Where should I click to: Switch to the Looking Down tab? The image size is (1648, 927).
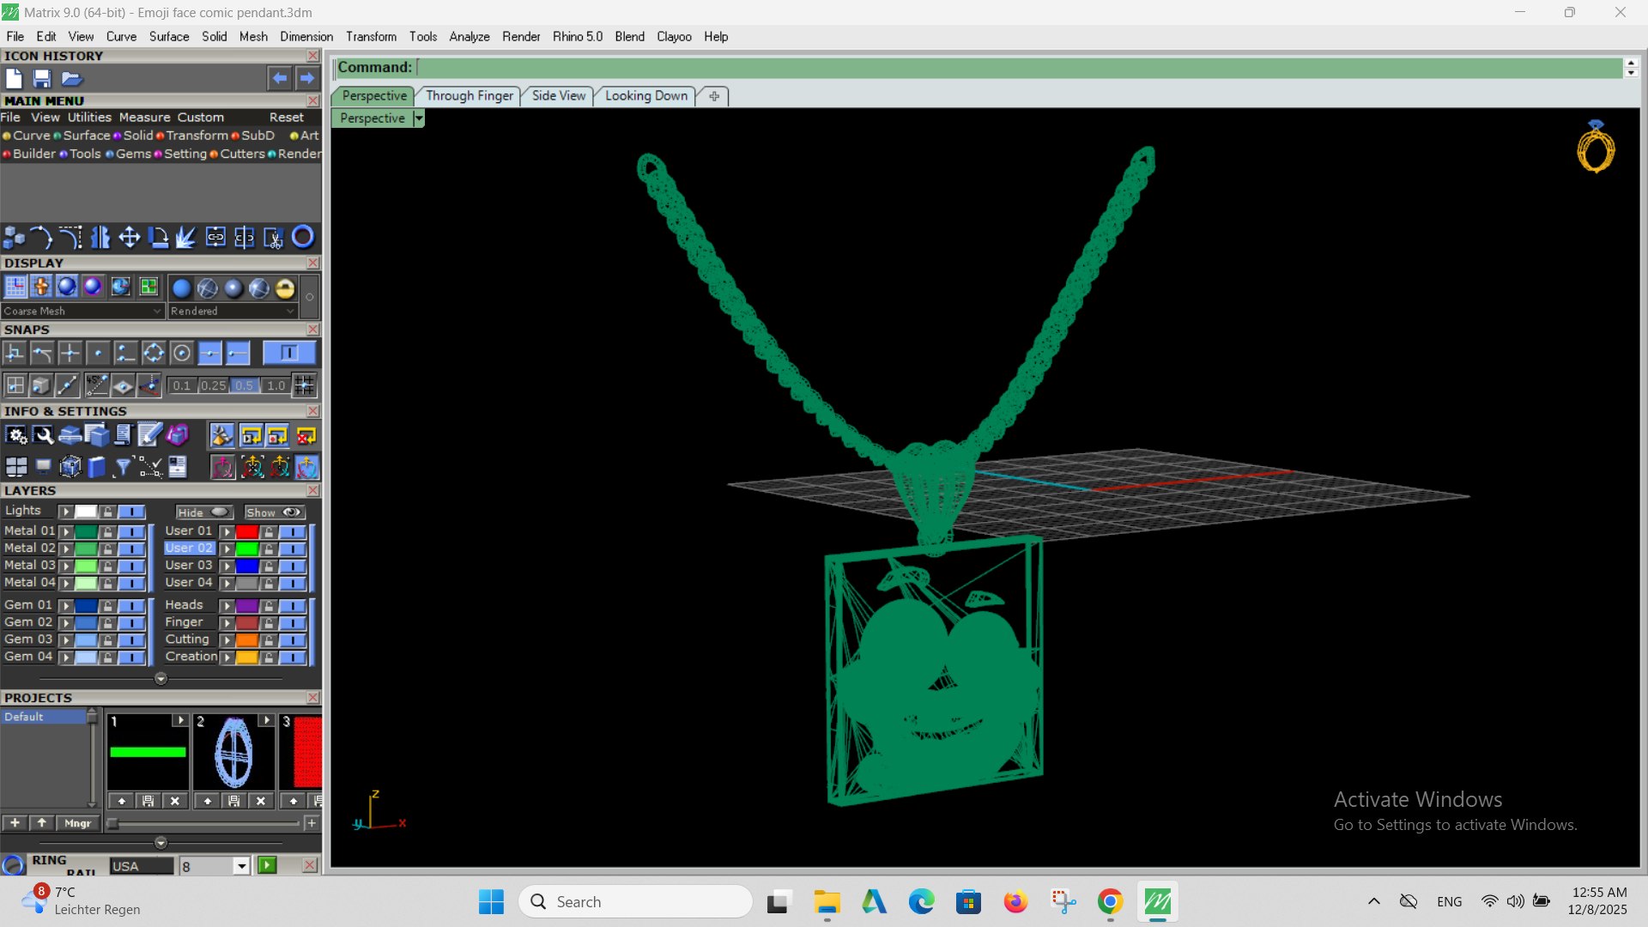[646, 95]
